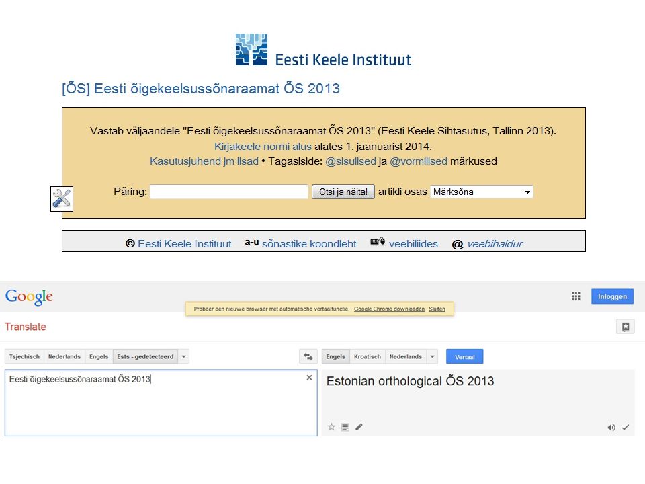Screen dimensions: 645x484
Task: Select Tsjechisch as the source language
Action: [24, 356]
